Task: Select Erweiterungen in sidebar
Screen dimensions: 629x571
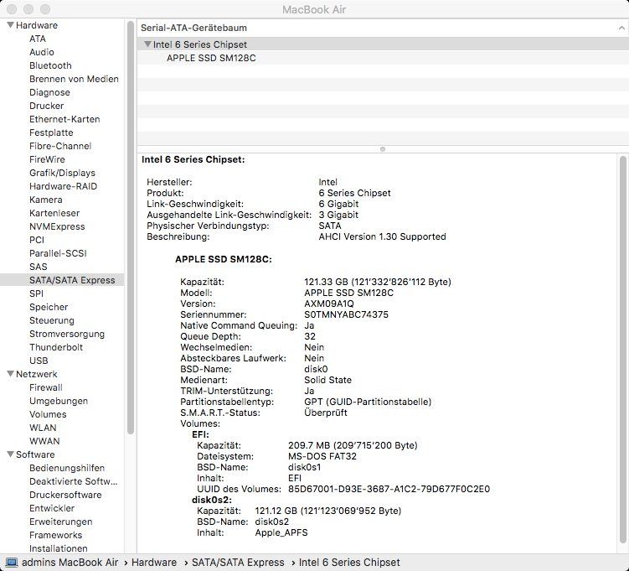Action: (x=61, y=522)
